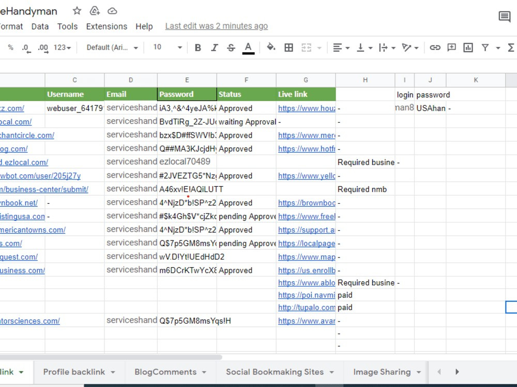The height and width of the screenshot is (387, 517).
Task: Open text rotation options
Action: tap(410, 47)
